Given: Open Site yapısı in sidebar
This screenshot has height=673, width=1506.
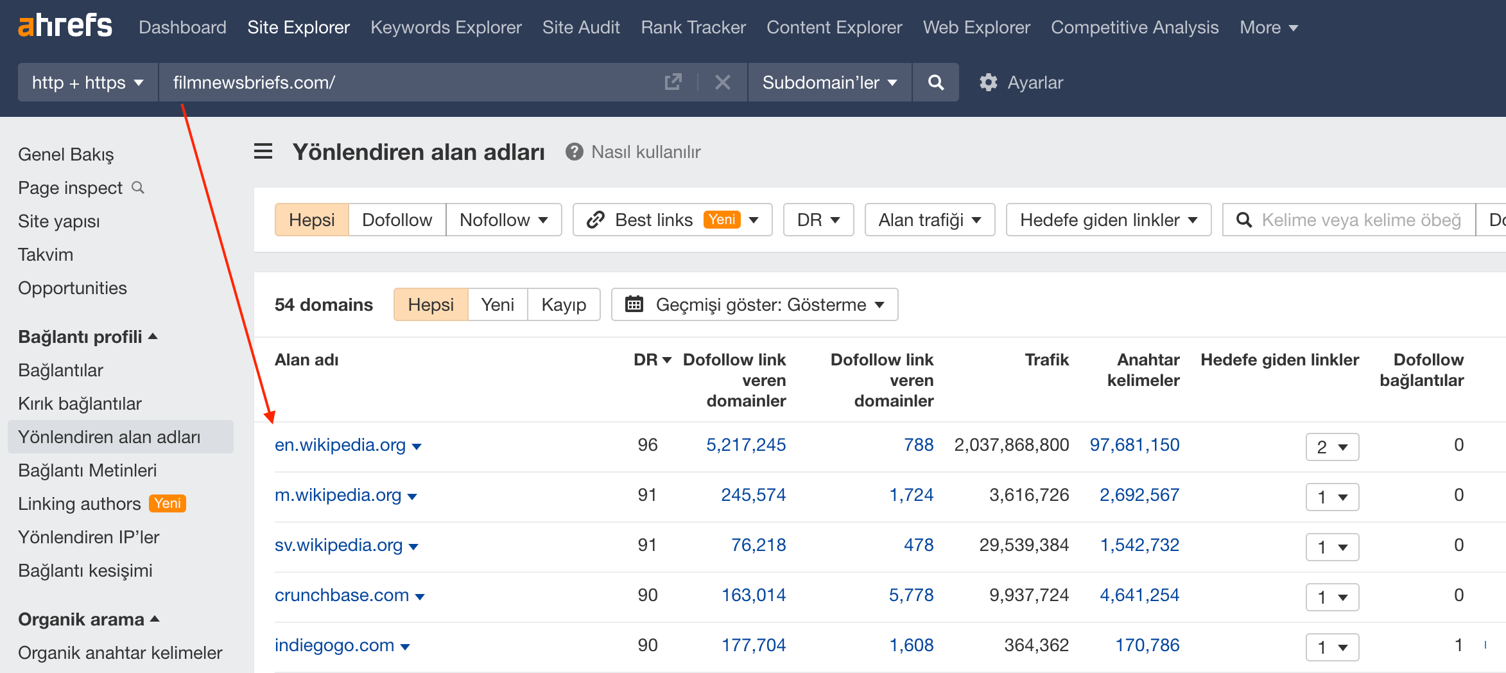Looking at the screenshot, I should tap(59, 221).
